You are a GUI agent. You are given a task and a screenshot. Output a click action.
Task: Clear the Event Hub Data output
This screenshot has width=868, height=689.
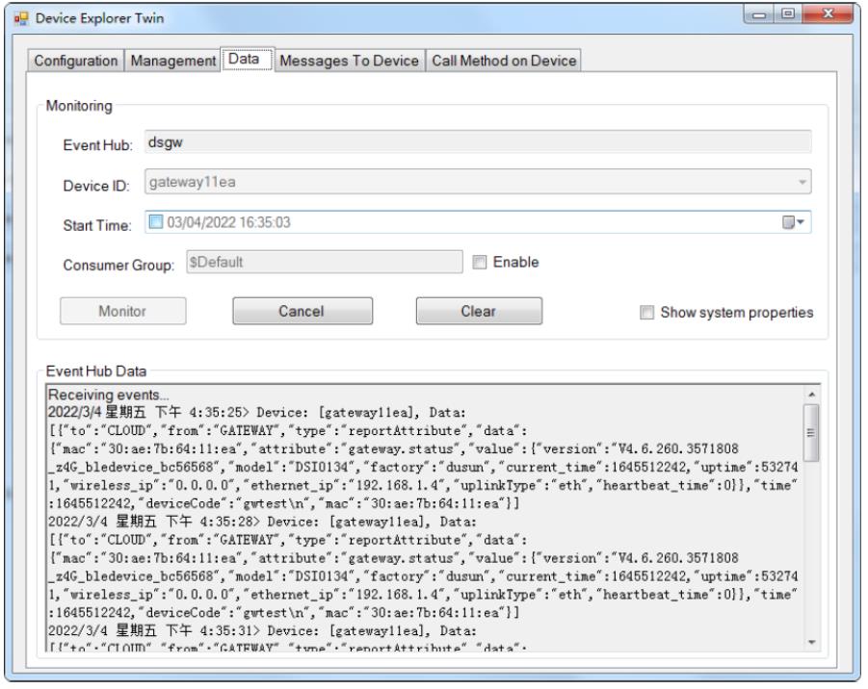479,312
